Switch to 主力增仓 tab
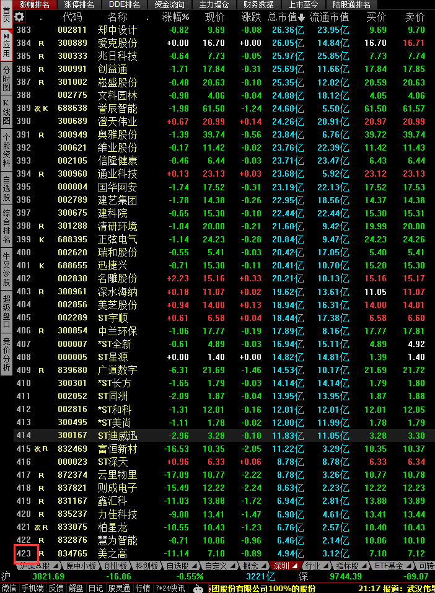 [214, 4]
